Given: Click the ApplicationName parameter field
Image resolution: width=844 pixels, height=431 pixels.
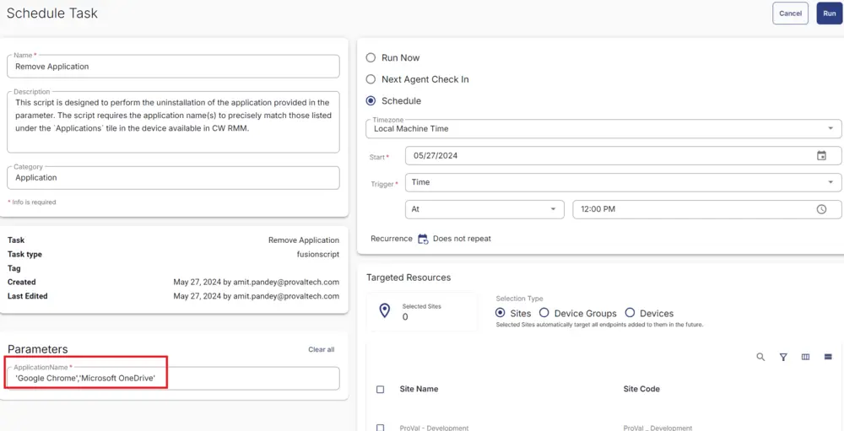Looking at the screenshot, I should pos(173,378).
